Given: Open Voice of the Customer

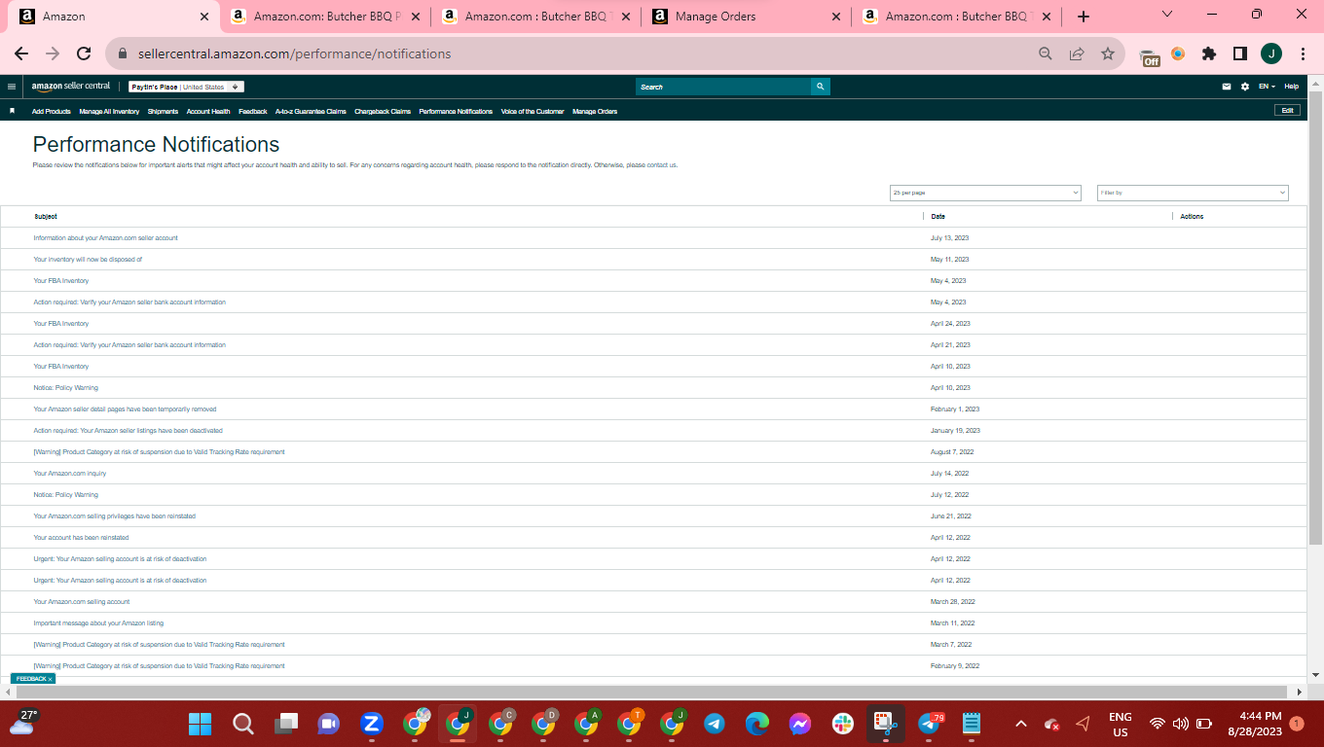Looking at the screenshot, I should [533, 112].
